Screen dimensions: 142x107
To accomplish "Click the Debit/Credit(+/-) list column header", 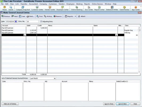I will [x=128, y=82].
